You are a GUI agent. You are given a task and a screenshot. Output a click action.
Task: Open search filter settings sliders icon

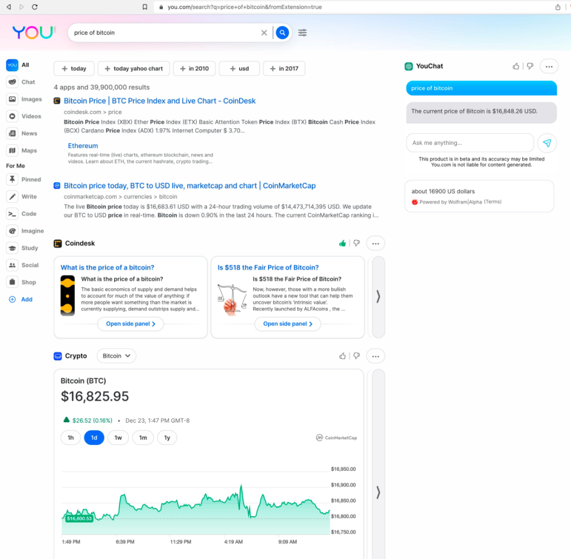coord(302,33)
